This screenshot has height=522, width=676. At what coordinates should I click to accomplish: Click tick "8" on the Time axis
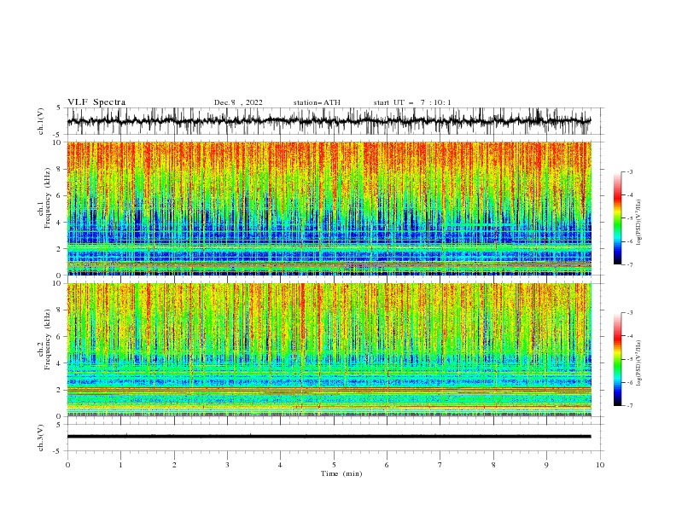tap(493, 465)
